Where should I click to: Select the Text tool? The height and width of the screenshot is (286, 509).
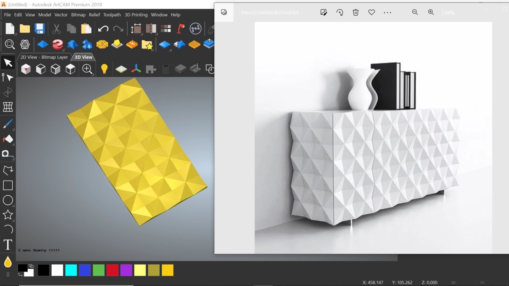coord(8,244)
